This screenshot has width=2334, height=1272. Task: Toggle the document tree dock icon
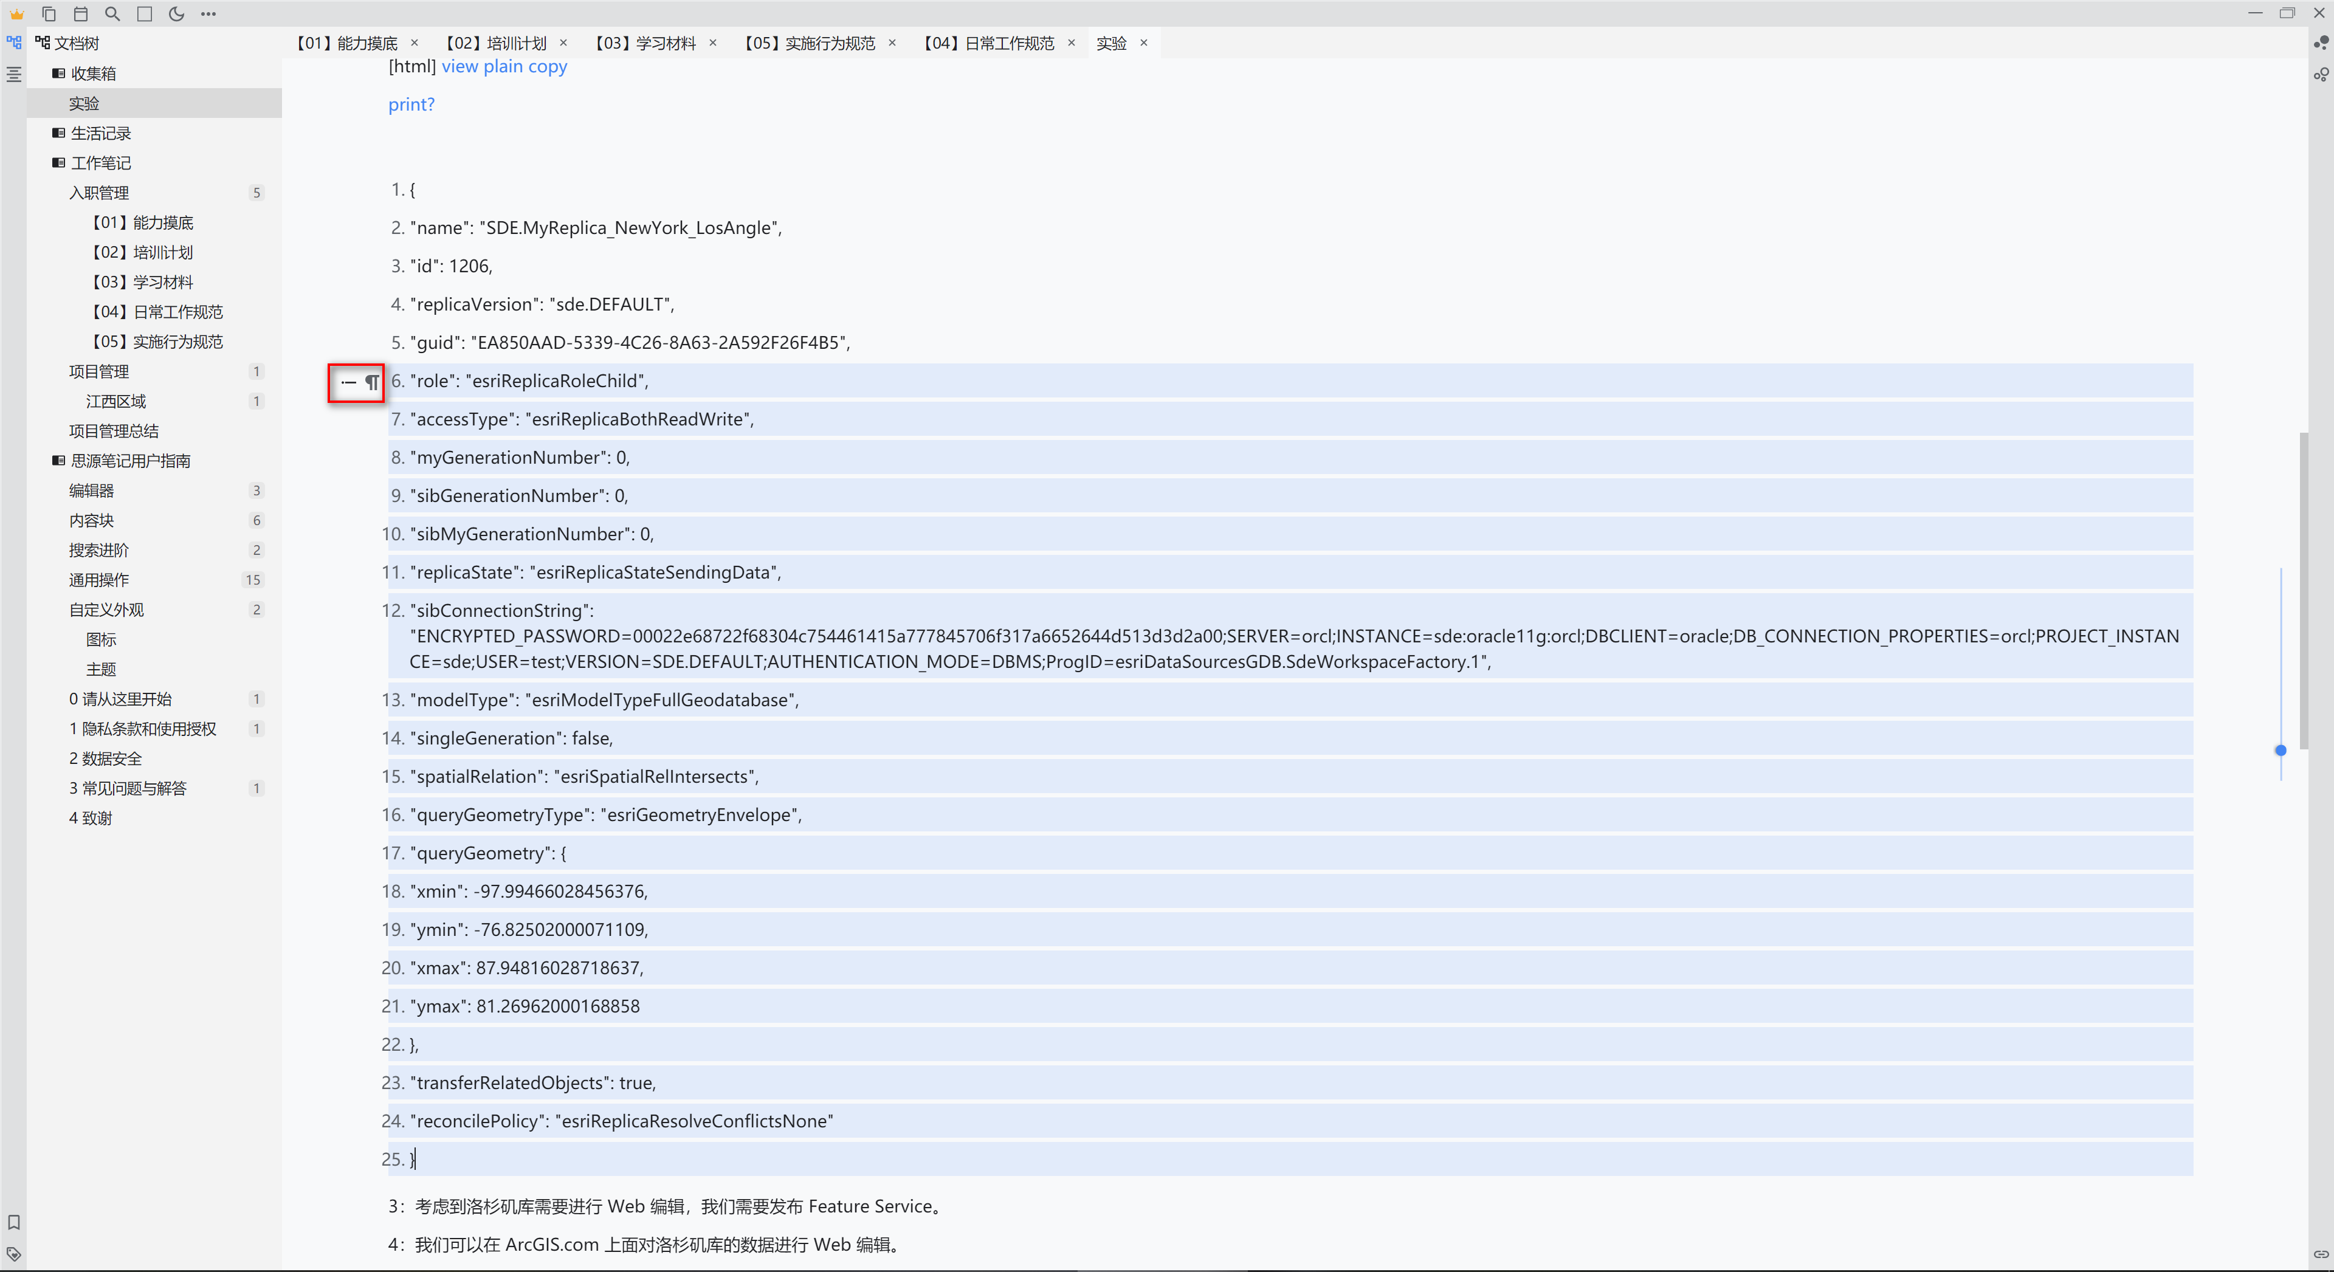click(13, 43)
